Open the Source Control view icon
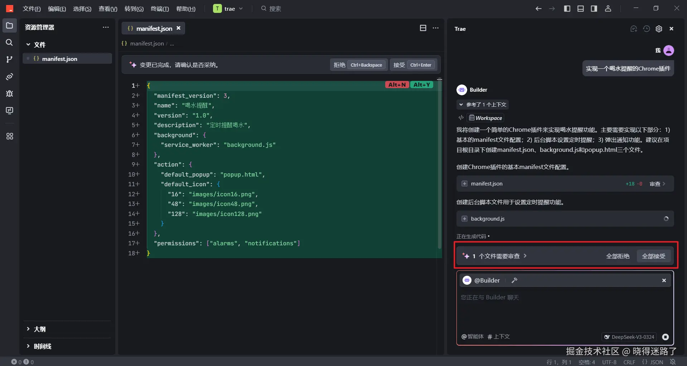 pyautogui.click(x=9, y=59)
